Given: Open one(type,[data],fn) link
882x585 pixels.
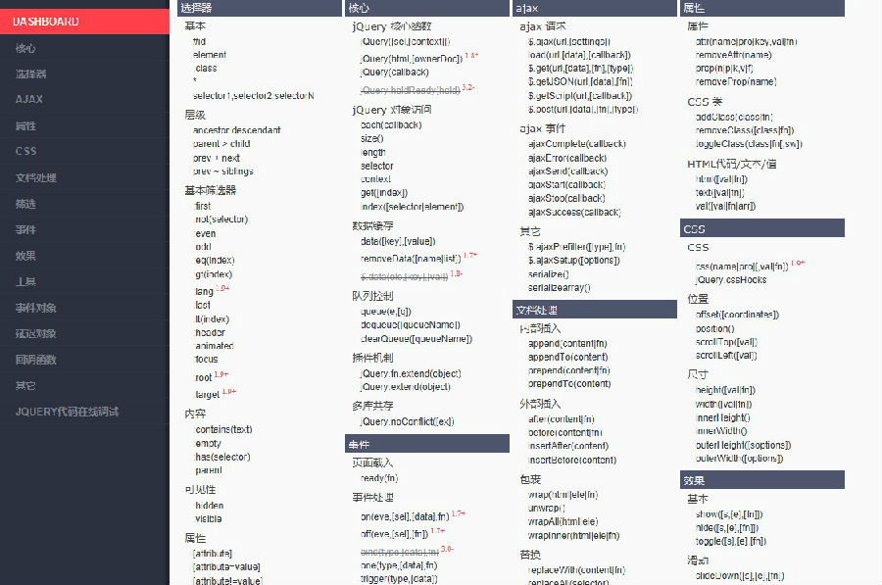Looking at the screenshot, I should (398, 565).
